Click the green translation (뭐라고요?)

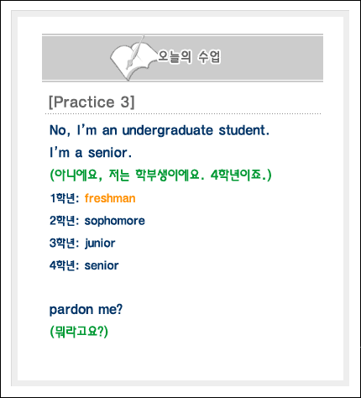pos(79,332)
